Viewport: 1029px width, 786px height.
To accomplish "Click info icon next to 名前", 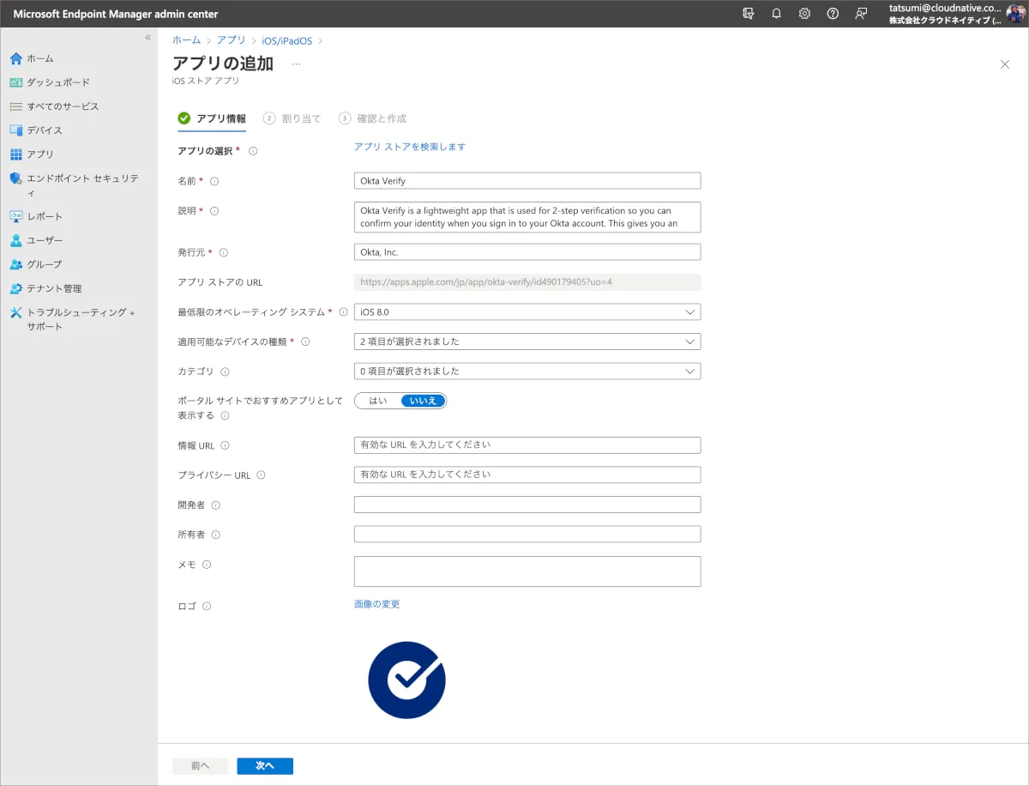I will pyautogui.click(x=214, y=181).
